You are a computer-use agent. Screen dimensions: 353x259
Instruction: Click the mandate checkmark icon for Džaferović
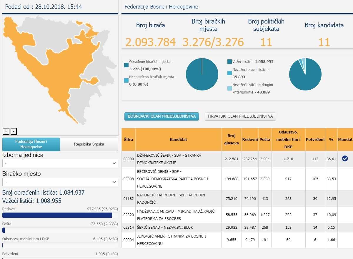[345, 159]
